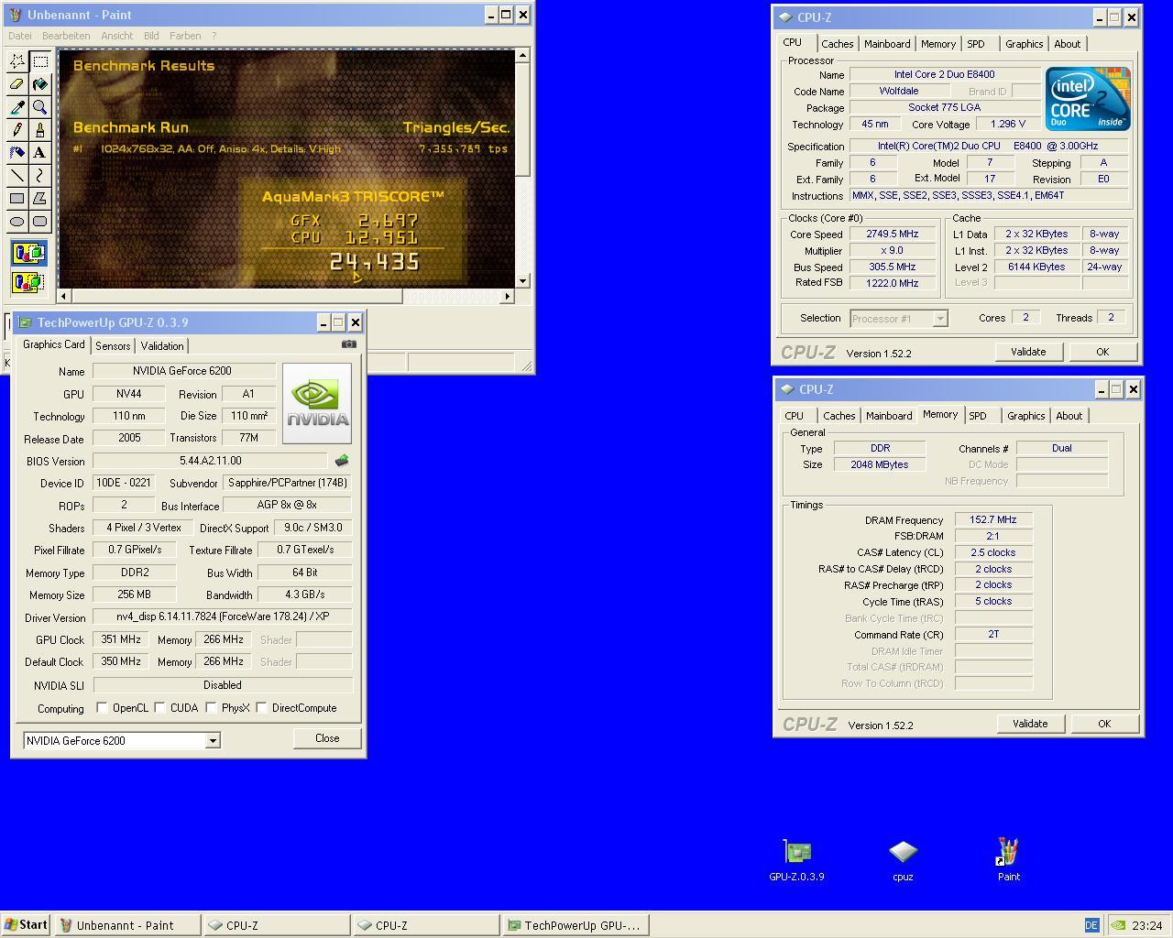The width and height of the screenshot is (1173, 938).
Task: Select the Text tool in Paint
Action: coord(40,152)
